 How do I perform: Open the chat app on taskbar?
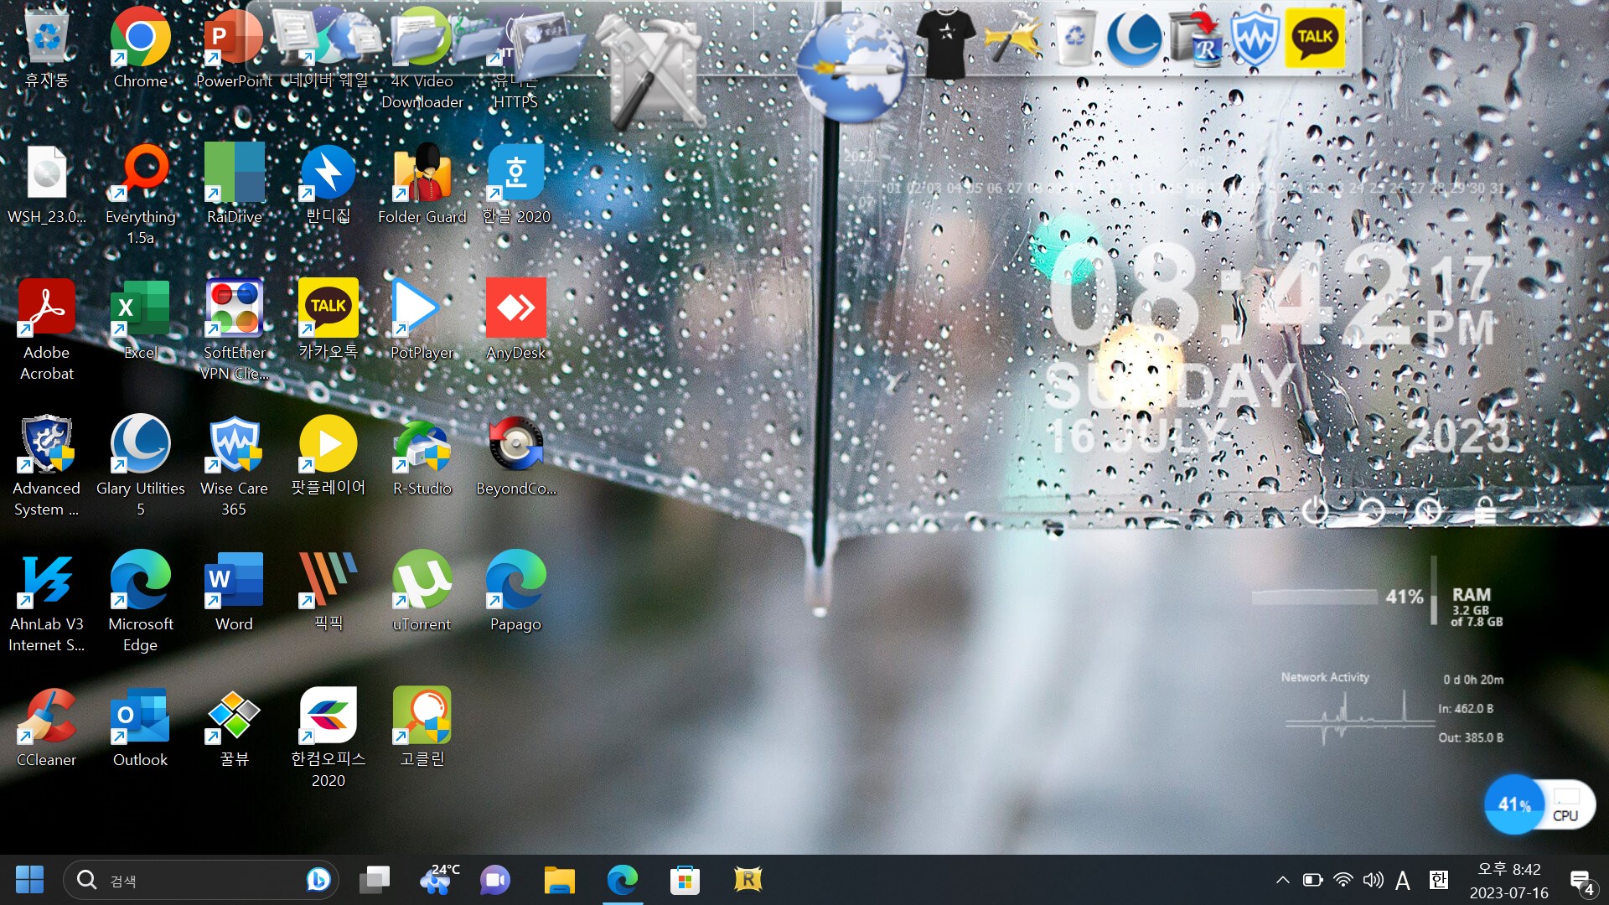495,880
